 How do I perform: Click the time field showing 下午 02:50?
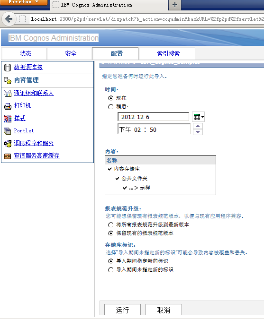click(154, 129)
